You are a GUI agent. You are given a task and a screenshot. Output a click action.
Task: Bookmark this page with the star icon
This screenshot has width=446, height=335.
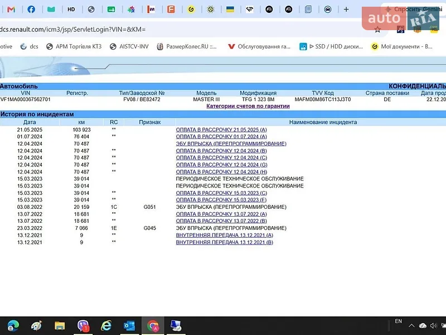[x=377, y=30]
